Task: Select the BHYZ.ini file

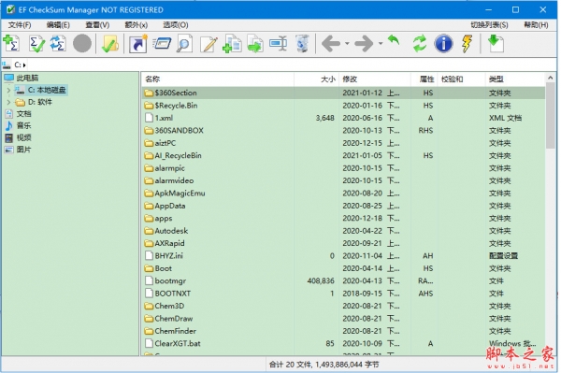Action: 343,256
